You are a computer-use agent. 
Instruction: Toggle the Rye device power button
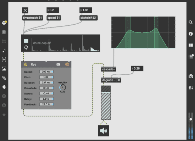[x=26, y=65]
